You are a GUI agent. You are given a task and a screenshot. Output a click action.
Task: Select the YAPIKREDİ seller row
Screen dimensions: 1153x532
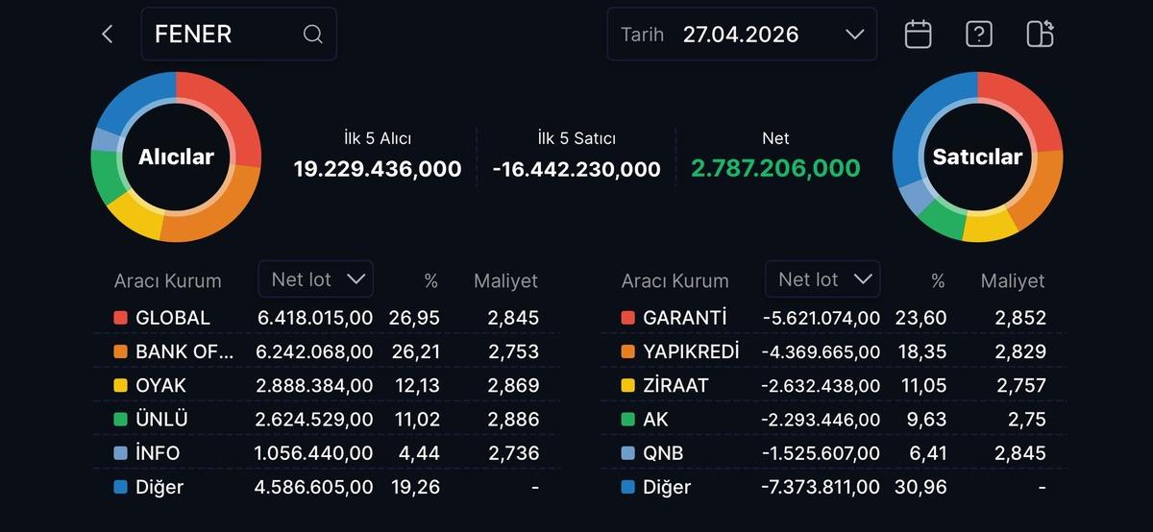833,351
